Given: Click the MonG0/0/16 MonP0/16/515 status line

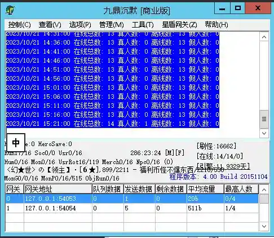Looking at the screenshot, I should pyautogui.click(x=62, y=178).
